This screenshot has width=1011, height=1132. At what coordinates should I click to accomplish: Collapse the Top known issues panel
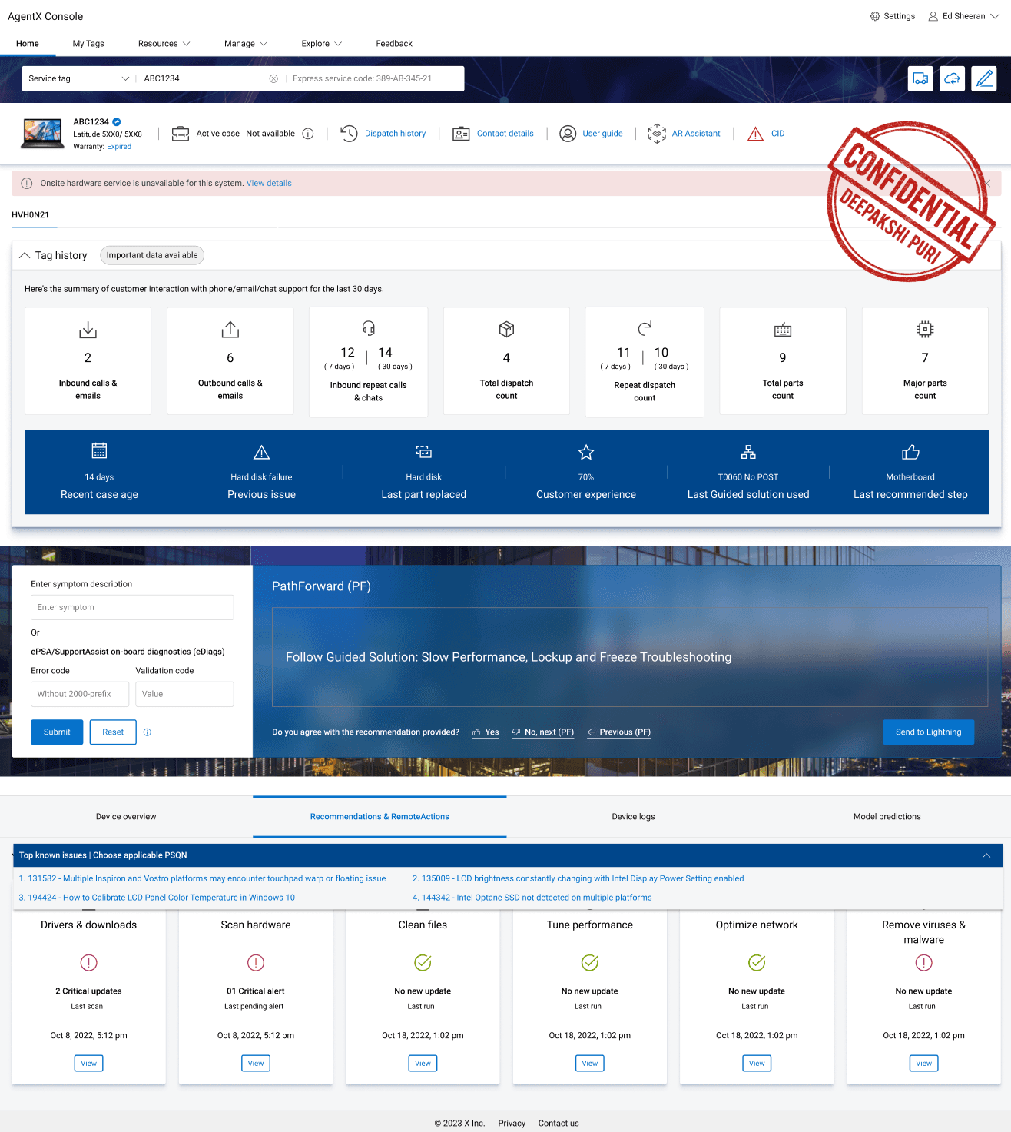pos(986,855)
